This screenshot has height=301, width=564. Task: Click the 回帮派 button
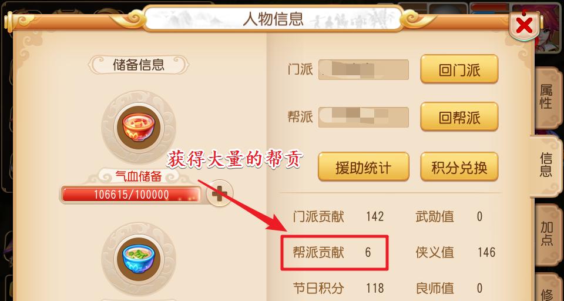[459, 116]
